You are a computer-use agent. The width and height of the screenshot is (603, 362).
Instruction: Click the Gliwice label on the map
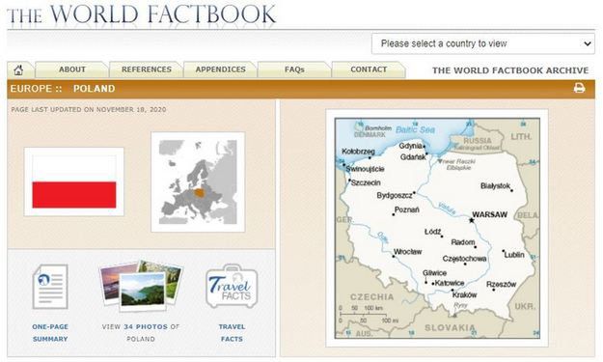pos(434,273)
